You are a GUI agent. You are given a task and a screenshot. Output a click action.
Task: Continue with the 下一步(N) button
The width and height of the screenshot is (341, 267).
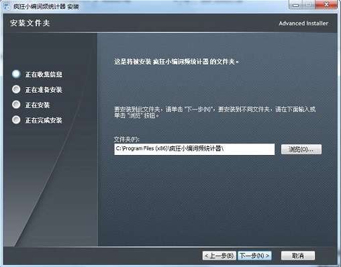[x=254, y=256]
